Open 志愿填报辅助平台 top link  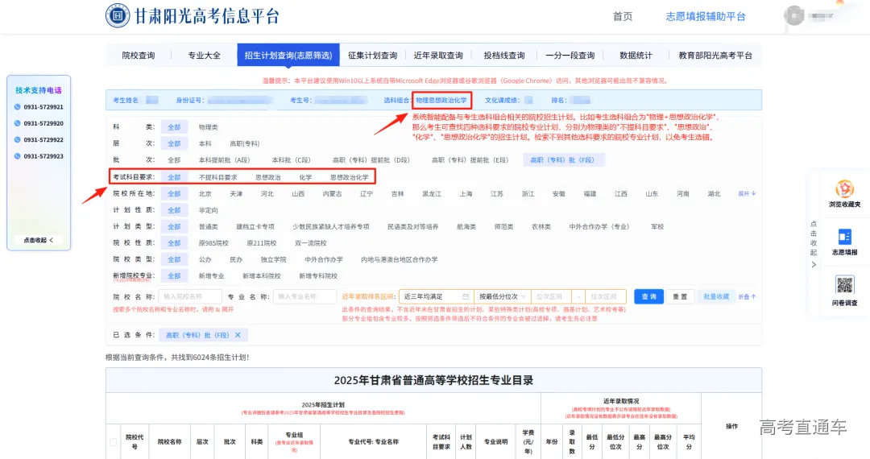(705, 16)
